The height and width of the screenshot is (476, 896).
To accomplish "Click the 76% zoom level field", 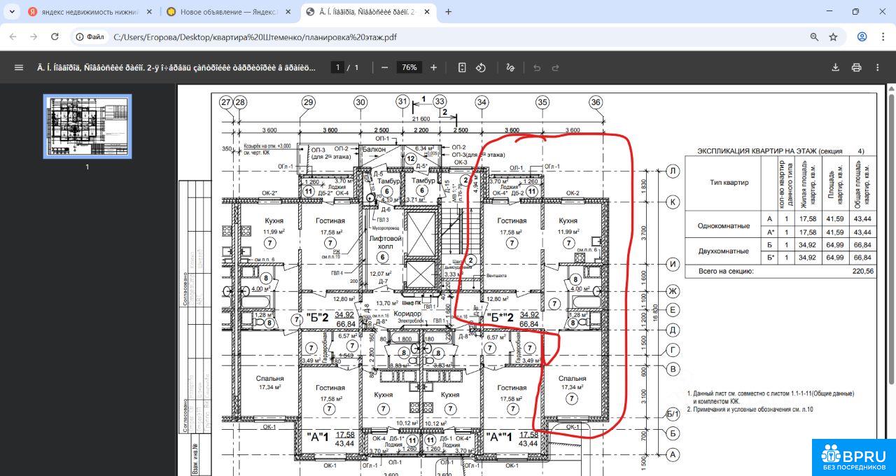I will [409, 67].
